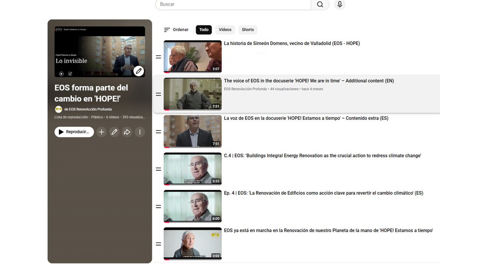Click the small play icon on cover image

click(61, 74)
